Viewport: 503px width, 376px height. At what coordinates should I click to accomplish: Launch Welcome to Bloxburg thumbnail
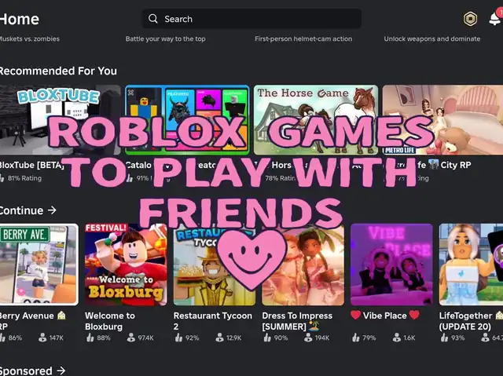(x=126, y=265)
